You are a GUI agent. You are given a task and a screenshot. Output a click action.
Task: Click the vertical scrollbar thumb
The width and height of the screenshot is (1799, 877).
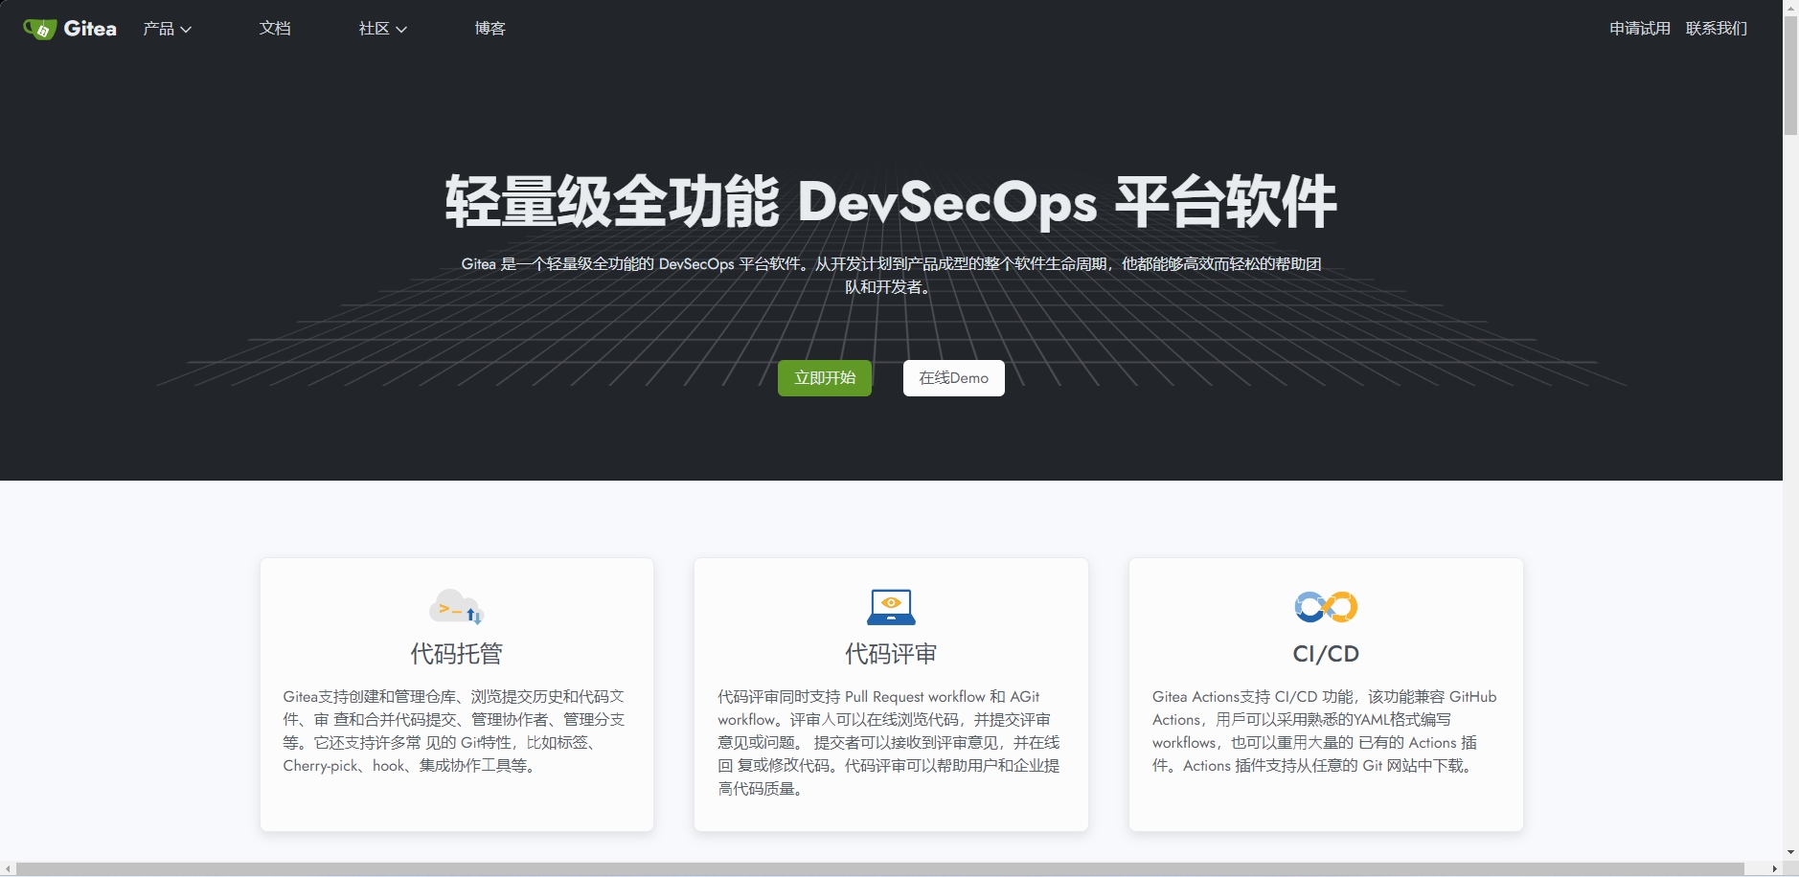pos(1790,75)
